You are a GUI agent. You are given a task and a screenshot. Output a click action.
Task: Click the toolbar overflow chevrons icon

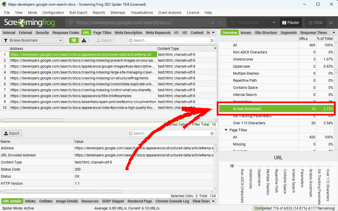pos(331,23)
